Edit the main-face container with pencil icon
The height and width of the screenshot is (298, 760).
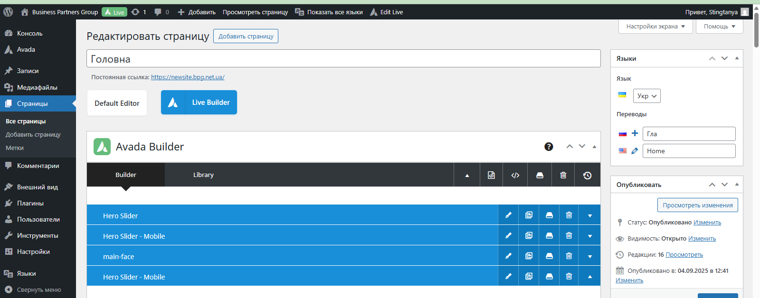(x=508, y=256)
